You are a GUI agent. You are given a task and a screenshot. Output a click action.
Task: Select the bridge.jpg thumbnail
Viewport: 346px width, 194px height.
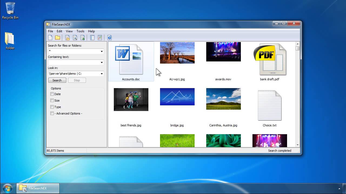[177, 97]
